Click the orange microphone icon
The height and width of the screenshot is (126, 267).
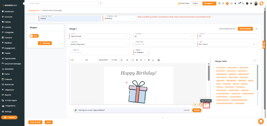(x=195, y=105)
